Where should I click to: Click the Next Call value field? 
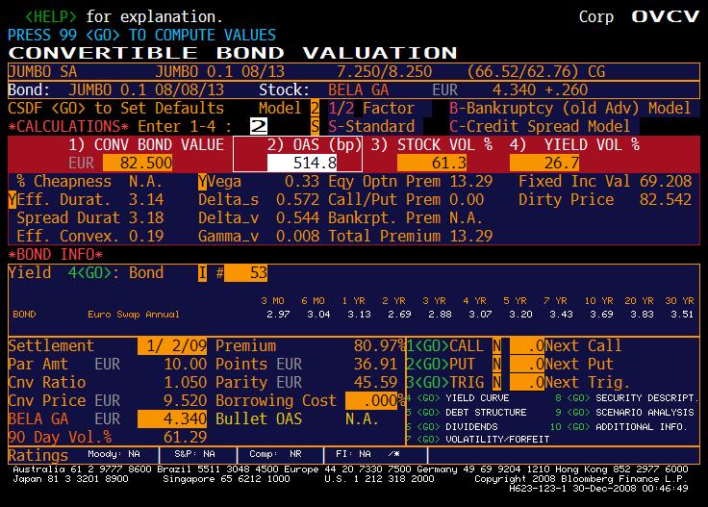(x=527, y=345)
